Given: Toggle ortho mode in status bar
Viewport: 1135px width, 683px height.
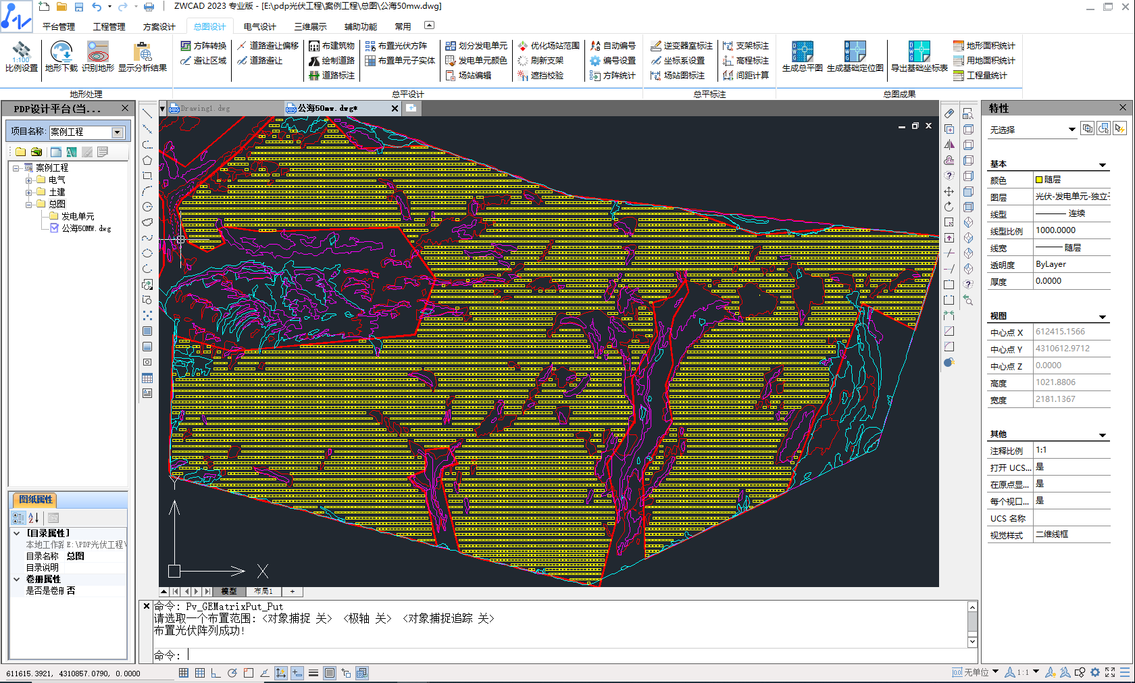Looking at the screenshot, I should click(x=216, y=673).
